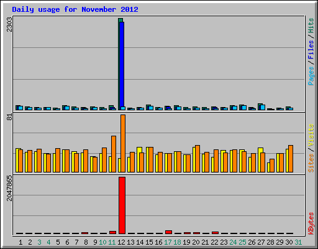Click day label 26 on the x-axis
Screen dimensions: 318x249
[252, 242]
